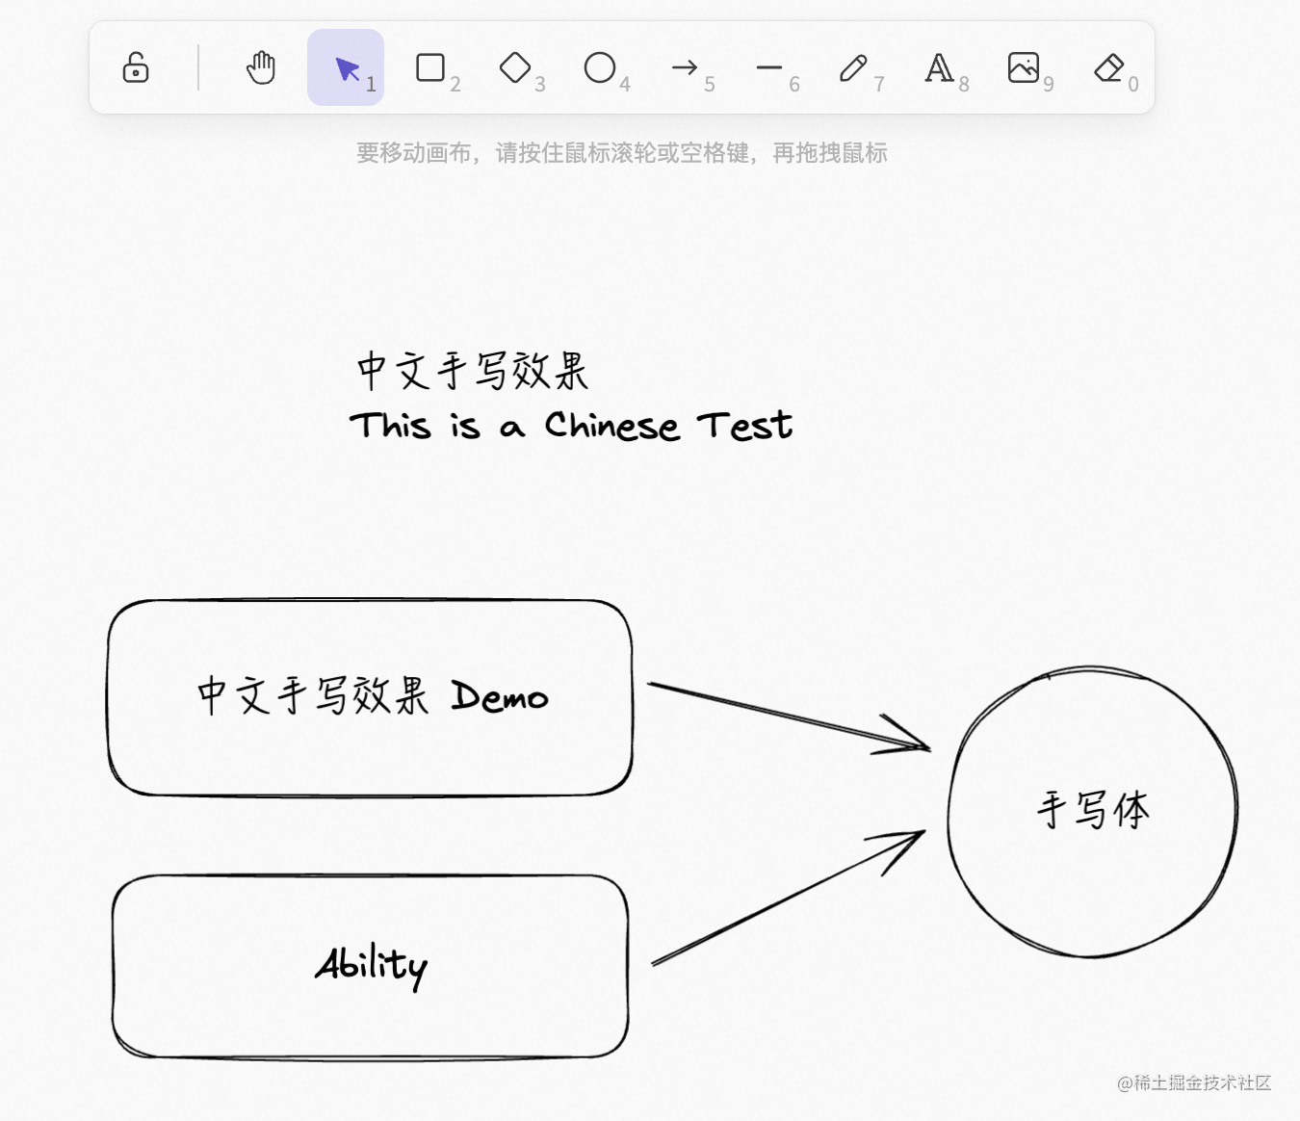Screen dimensions: 1300x1121
Task: Select the Hand pan tool
Action: [261, 67]
